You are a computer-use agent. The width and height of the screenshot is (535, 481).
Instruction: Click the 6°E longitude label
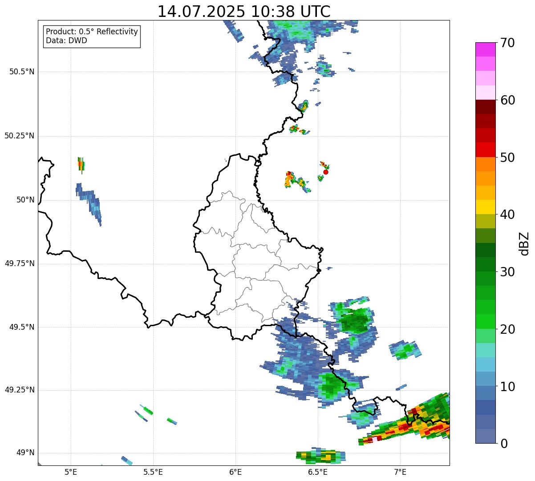point(235,472)
